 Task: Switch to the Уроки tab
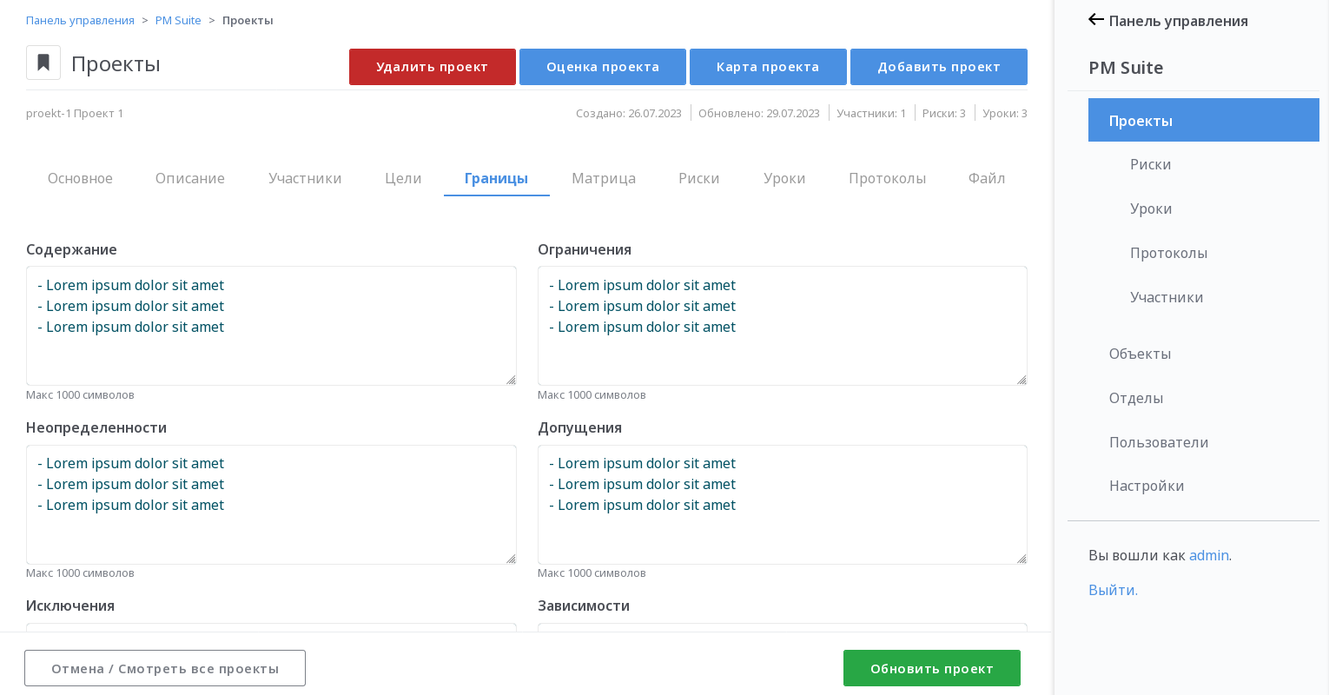pyautogui.click(x=784, y=178)
